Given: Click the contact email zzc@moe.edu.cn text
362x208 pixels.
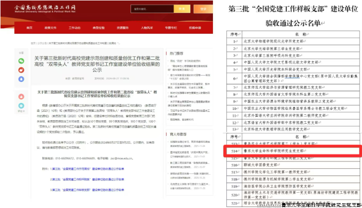Looking at the screenshot, I should coord(121,158).
